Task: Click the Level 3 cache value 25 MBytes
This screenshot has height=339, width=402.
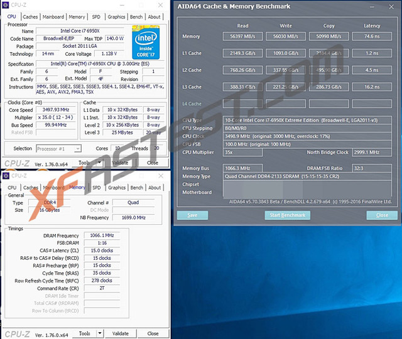Action: (122, 132)
